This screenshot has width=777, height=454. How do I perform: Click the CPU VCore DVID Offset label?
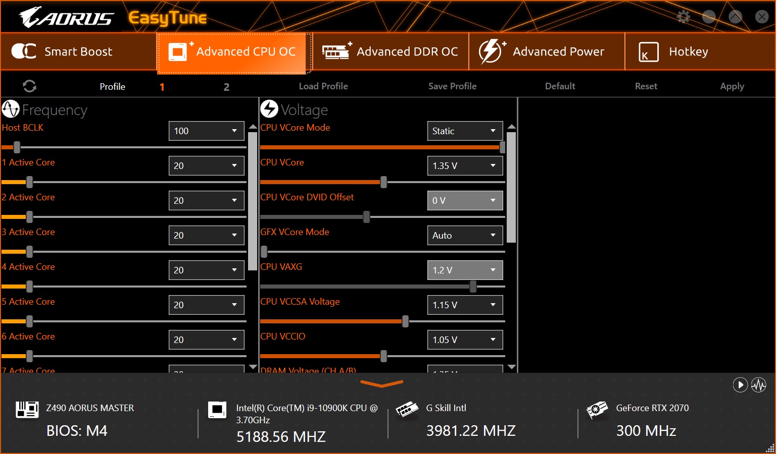click(x=307, y=197)
